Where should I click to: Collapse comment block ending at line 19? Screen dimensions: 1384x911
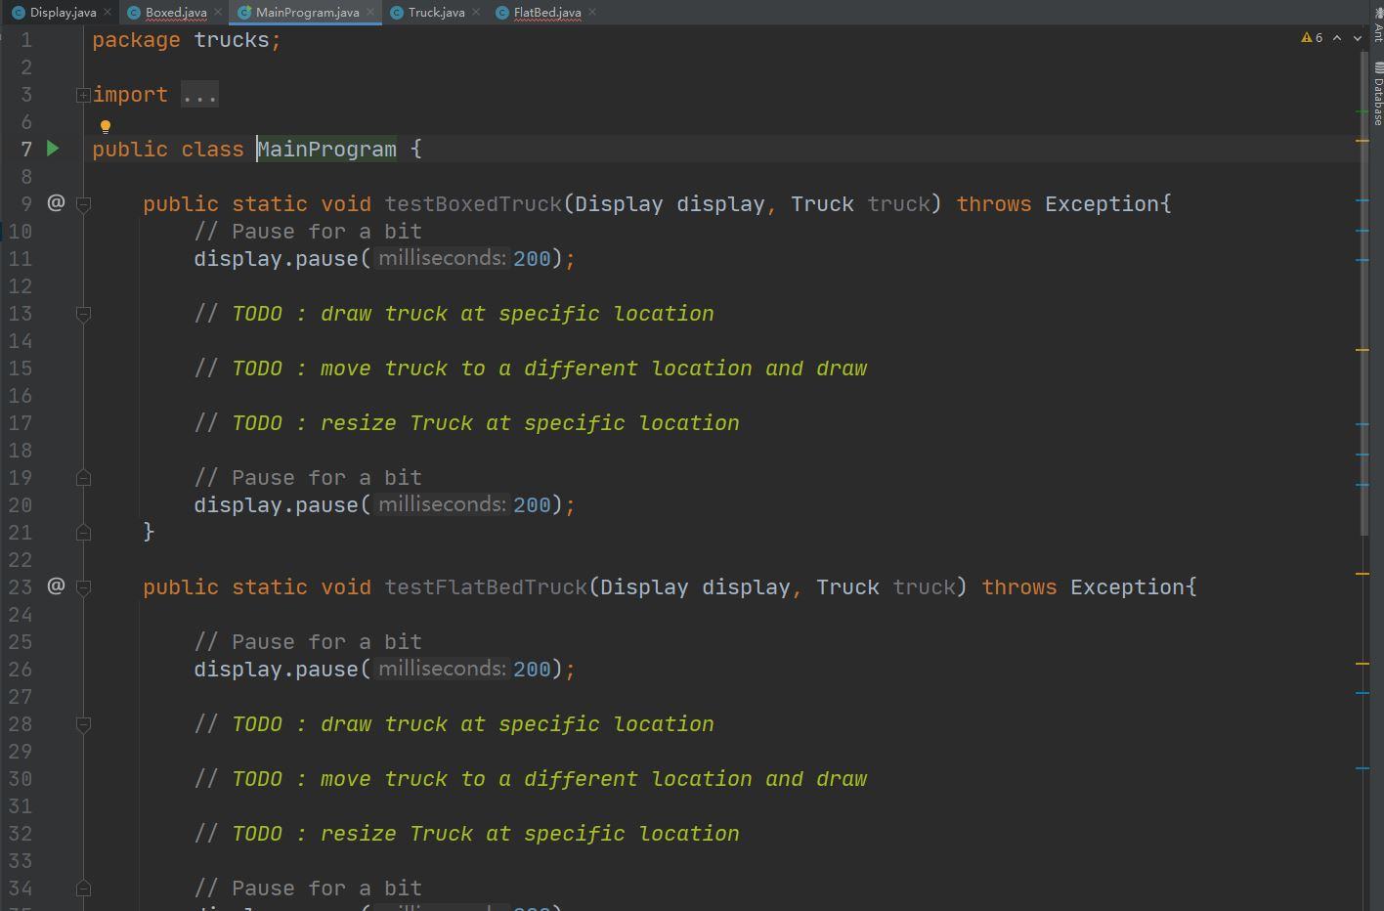pyautogui.click(x=83, y=478)
